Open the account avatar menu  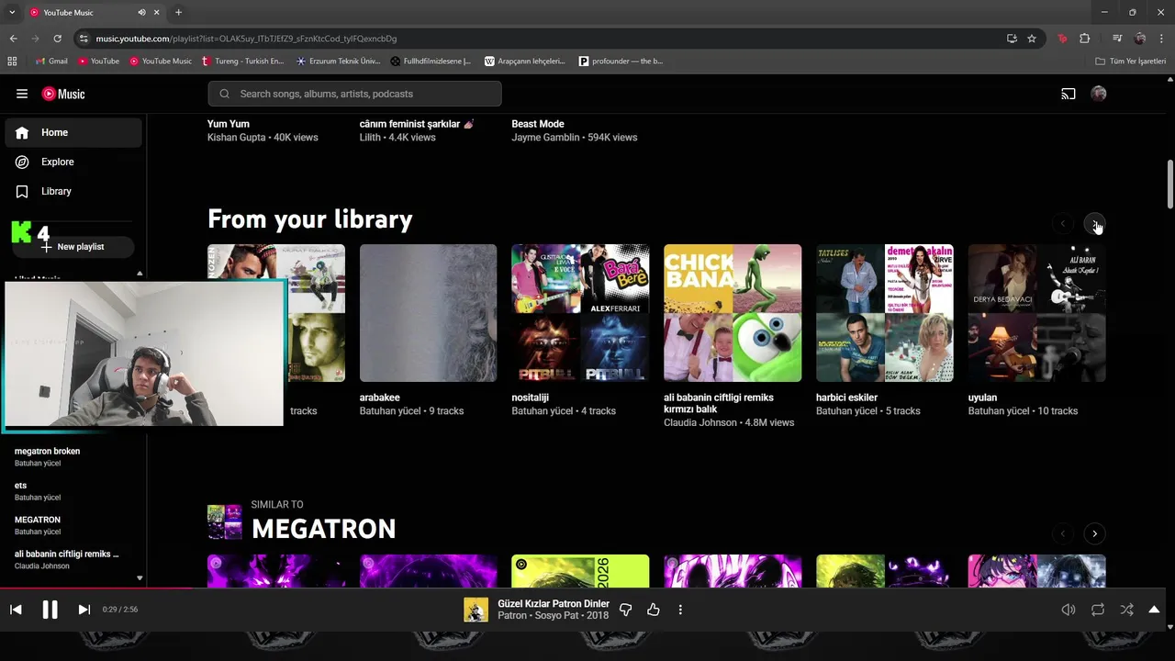(x=1099, y=94)
